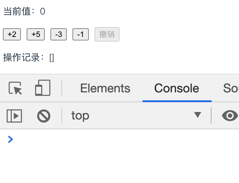The height and width of the screenshot is (183, 239).
Task: Click the +5 button
Action: click(x=36, y=34)
